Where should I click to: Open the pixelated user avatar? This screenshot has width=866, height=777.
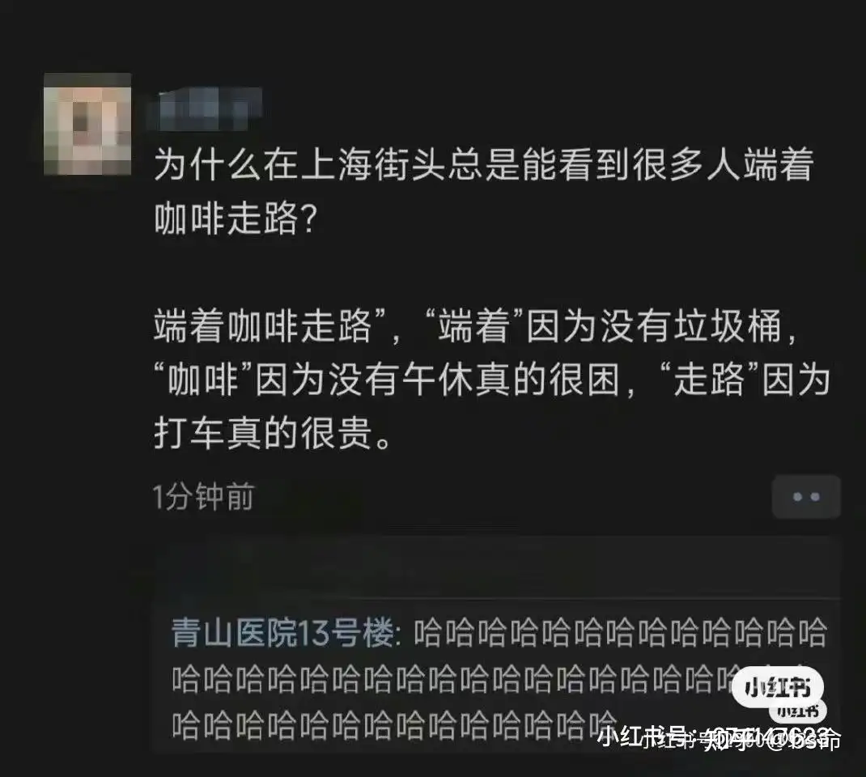tap(87, 124)
